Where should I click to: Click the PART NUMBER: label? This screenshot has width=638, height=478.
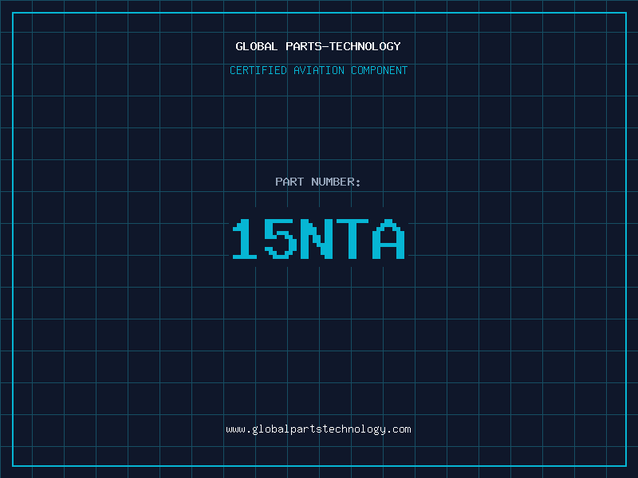318,182
